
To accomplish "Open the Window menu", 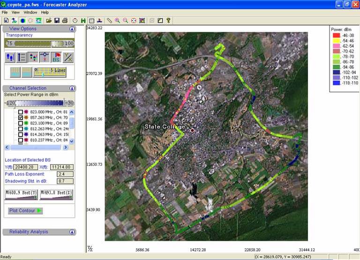I will 30,12.
